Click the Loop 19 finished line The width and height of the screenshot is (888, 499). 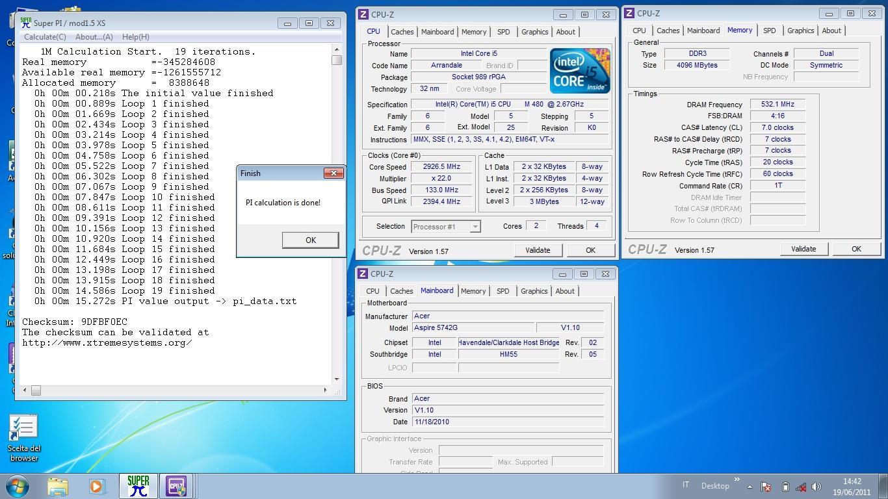125,290
